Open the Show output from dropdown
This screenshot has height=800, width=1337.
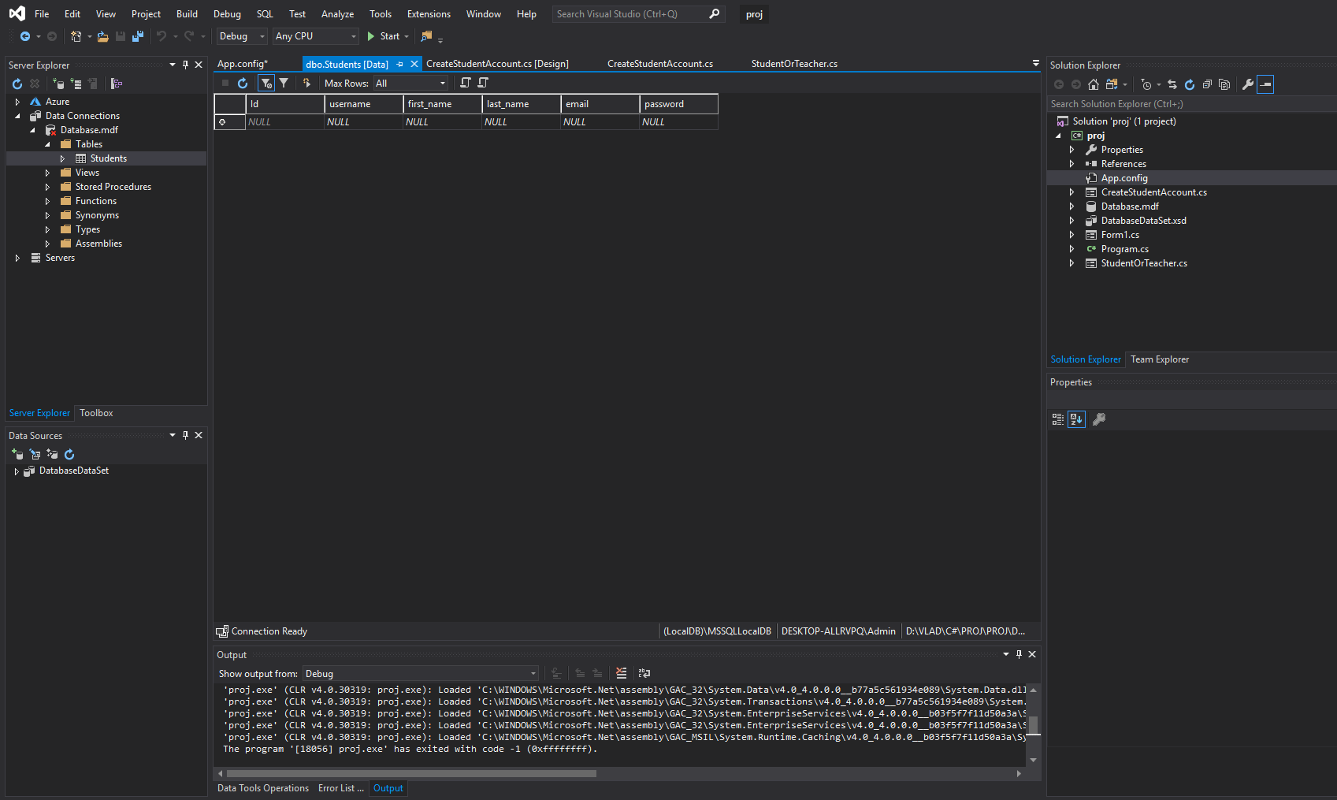[x=421, y=674]
